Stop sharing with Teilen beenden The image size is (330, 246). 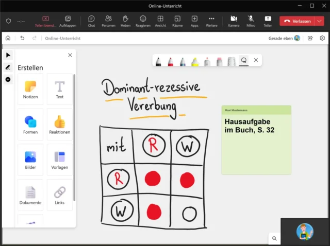tap(45, 21)
